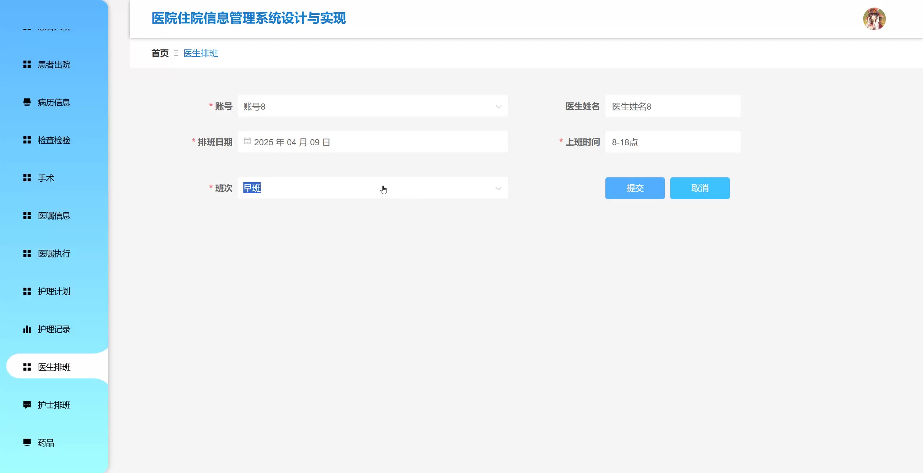
Task: Click the 取消 cancel button
Action: point(699,188)
